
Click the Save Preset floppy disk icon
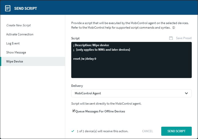pyautogui.click(x=171, y=38)
